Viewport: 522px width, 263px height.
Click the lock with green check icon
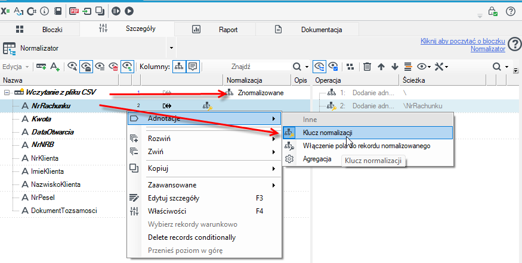click(x=493, y=11)
